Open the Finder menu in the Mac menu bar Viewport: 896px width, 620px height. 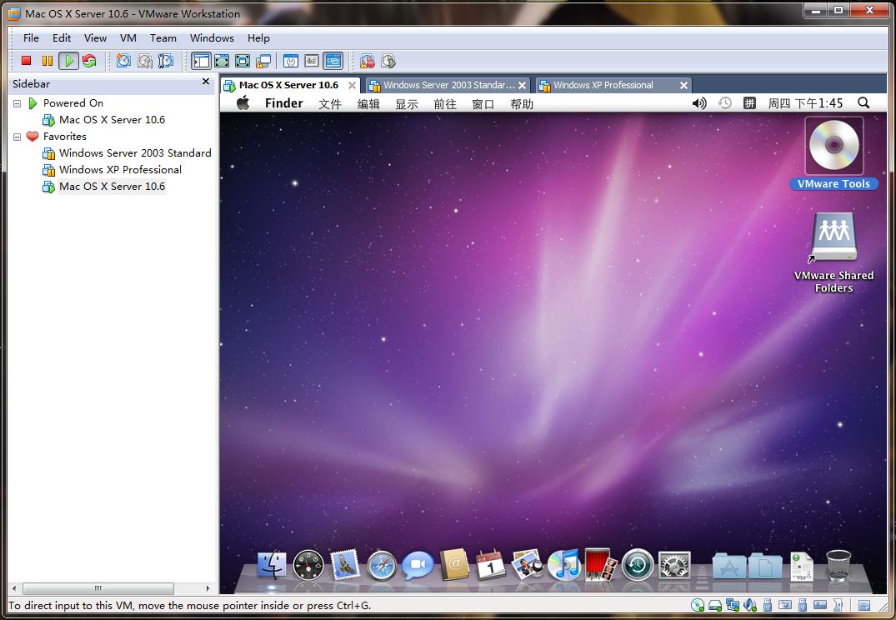click(284, 103)
